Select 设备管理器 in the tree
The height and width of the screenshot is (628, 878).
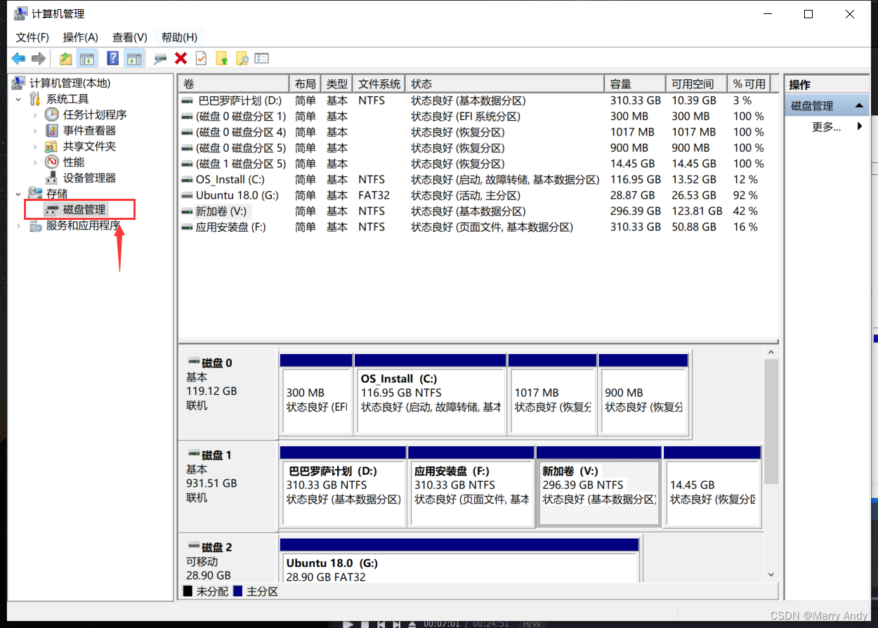89,178
